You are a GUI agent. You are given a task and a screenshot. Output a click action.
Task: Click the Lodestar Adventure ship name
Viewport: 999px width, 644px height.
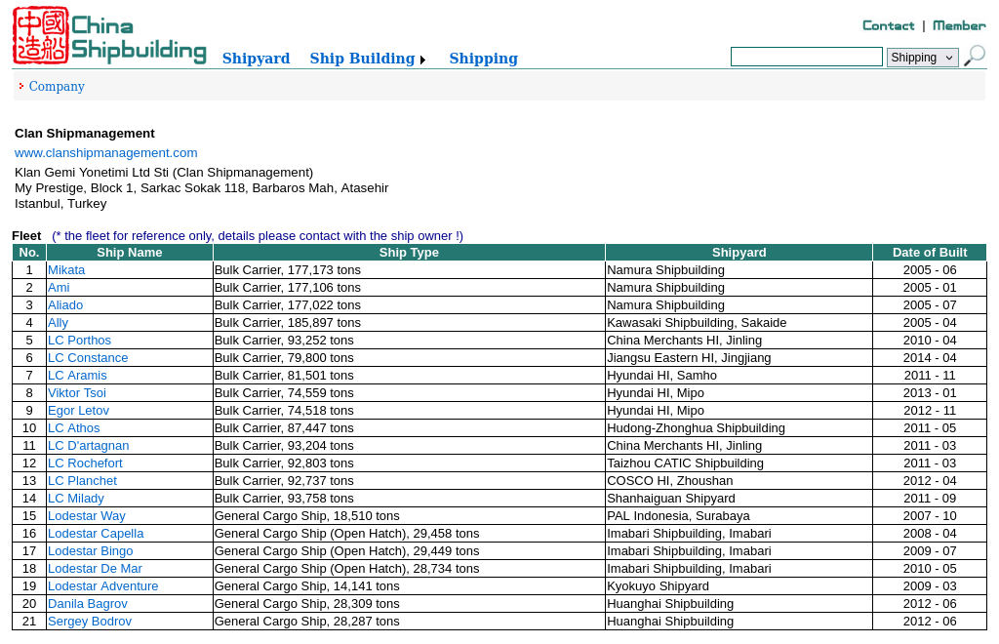102,586
